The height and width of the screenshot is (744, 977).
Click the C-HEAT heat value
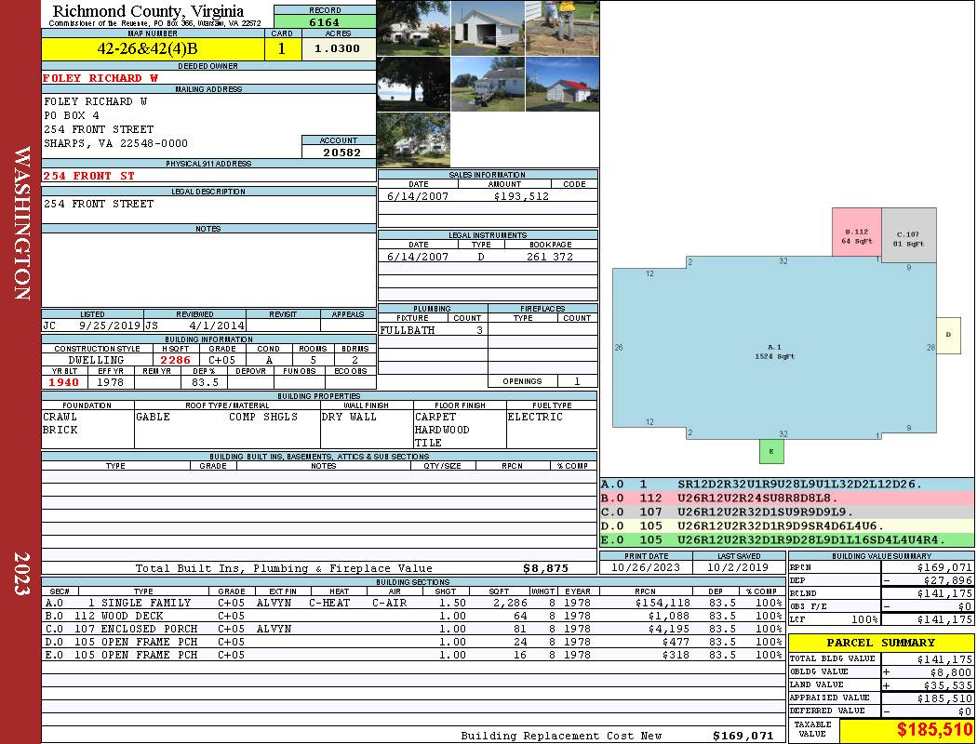point(329,603)
